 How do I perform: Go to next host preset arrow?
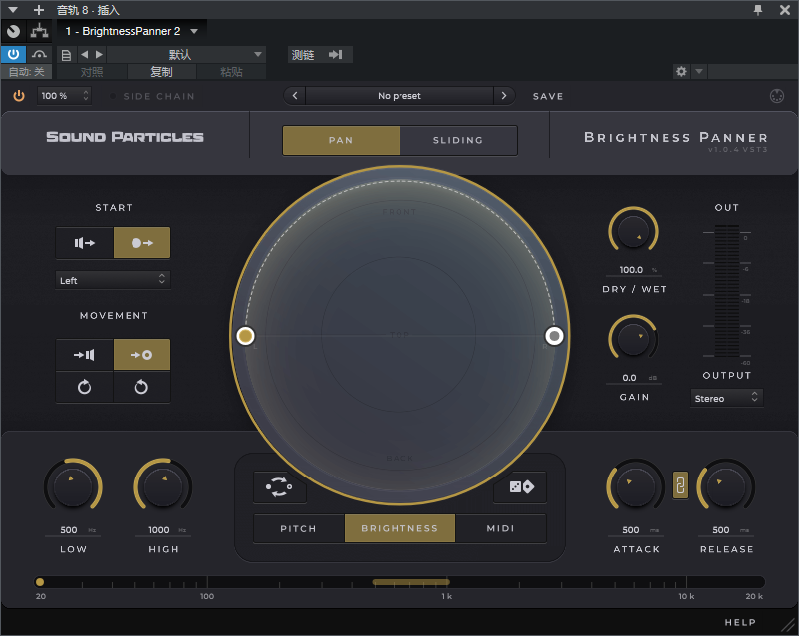click(x=99, y=54)
